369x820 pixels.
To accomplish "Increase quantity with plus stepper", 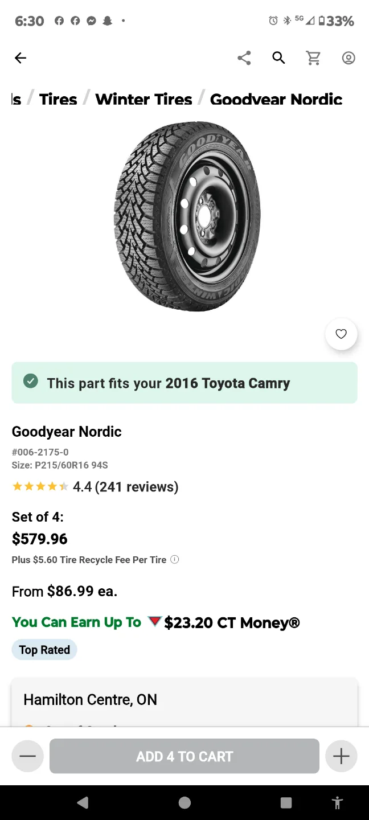I will tap(341, 756).
